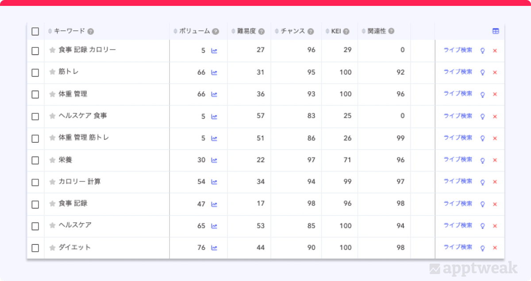Open ライブ検索 link for ダイエット
This screenshot has height=281, width=531.
[458, 247]
